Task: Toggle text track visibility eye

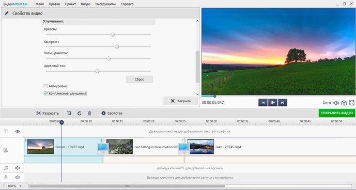Action: pyautogui.click(x=18, y=132)
